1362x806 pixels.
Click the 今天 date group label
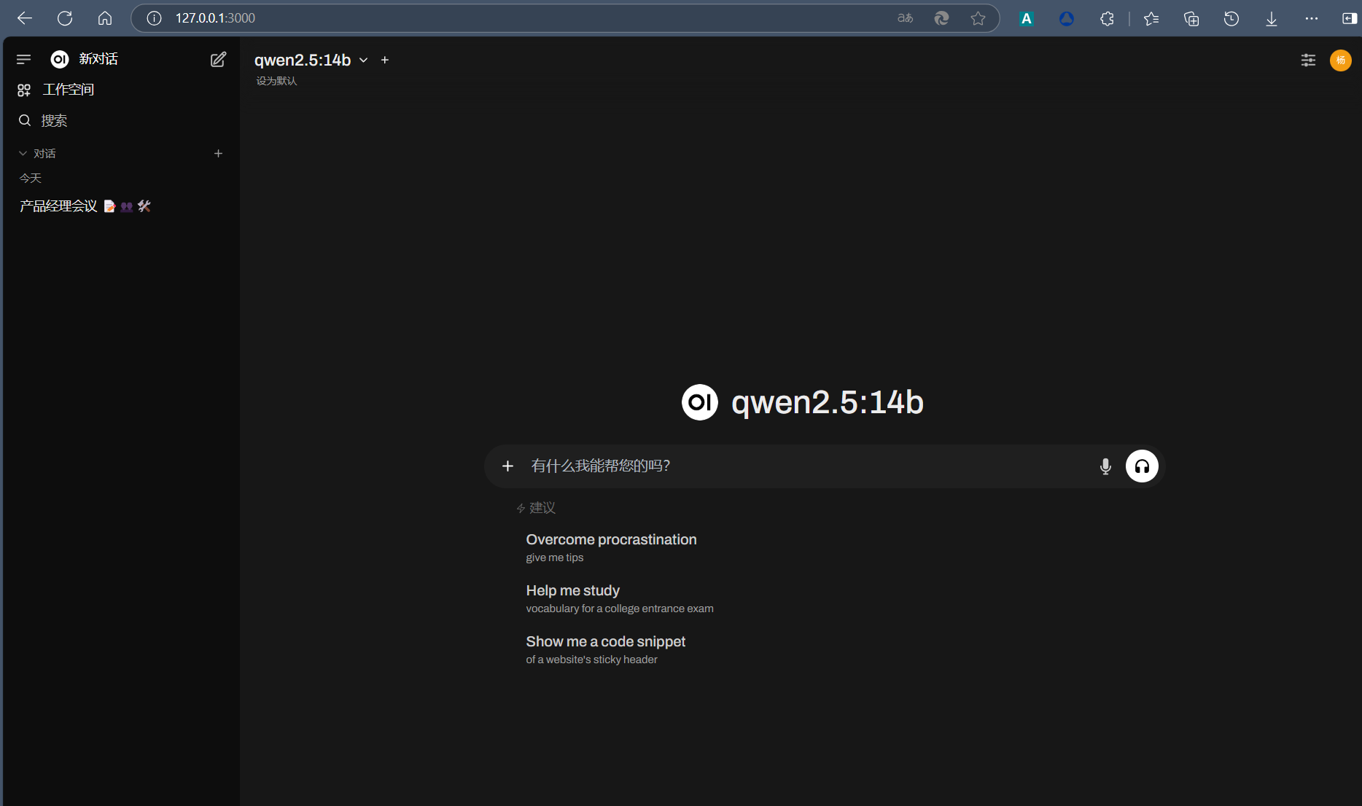(30, 178)
